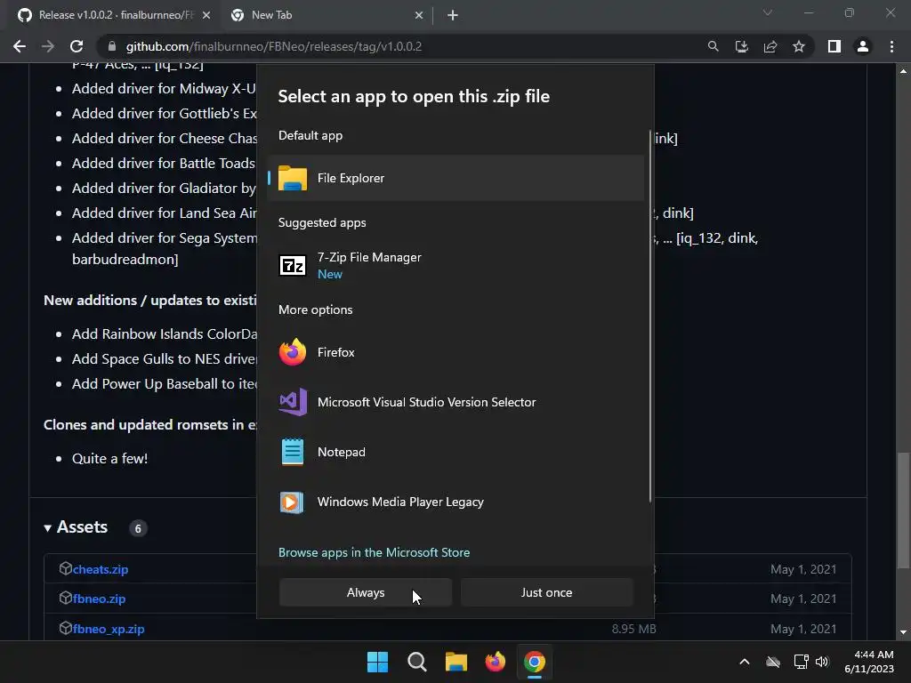Click the Always button
This screenshot has height=683, width=911.
pyautogui.click(x=366, y=592)
